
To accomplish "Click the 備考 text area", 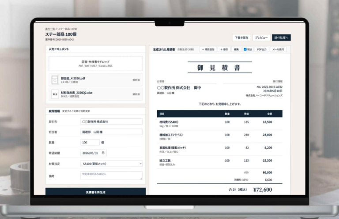I will tap(111, 176).
